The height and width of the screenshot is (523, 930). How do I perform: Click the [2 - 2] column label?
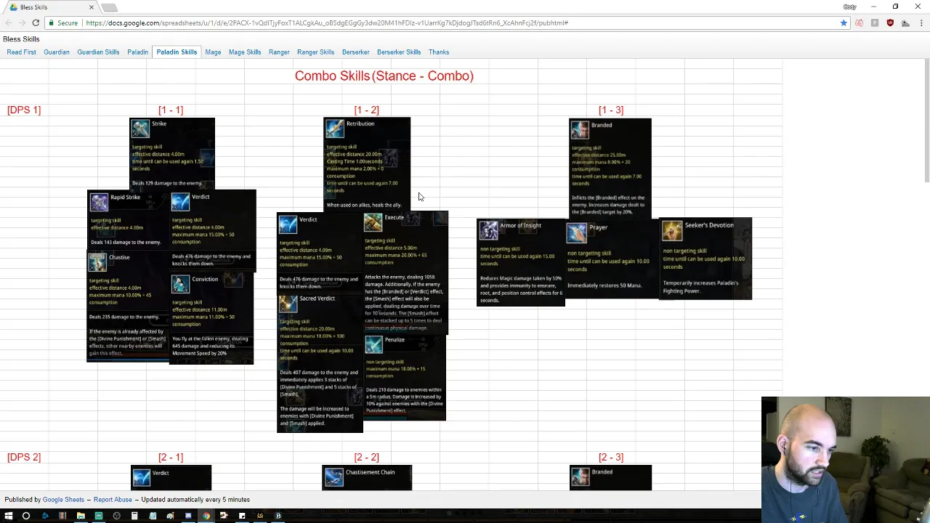click(x=366, y=457)
